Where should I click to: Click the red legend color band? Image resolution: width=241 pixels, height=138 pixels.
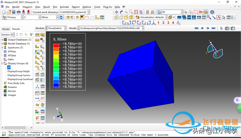click(56, 45)
